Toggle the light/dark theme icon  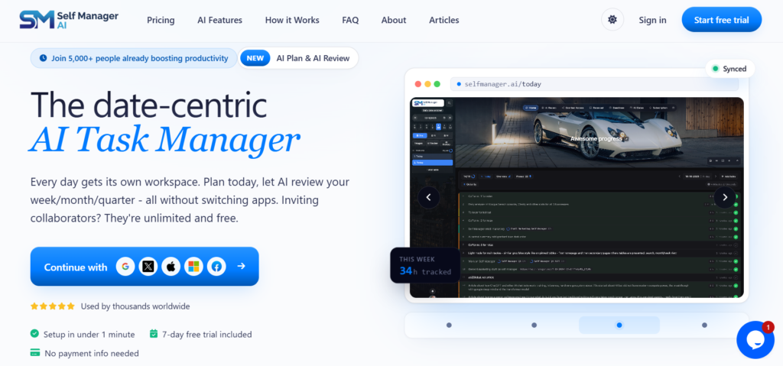click(x=612, y=20)
